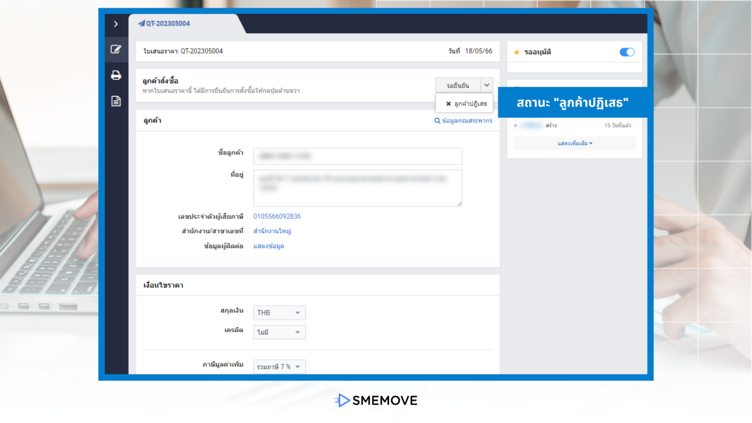Open the รวมภาษี 7% VAT dropdown
The image size is (752, 423).
[x=279, y=366]
